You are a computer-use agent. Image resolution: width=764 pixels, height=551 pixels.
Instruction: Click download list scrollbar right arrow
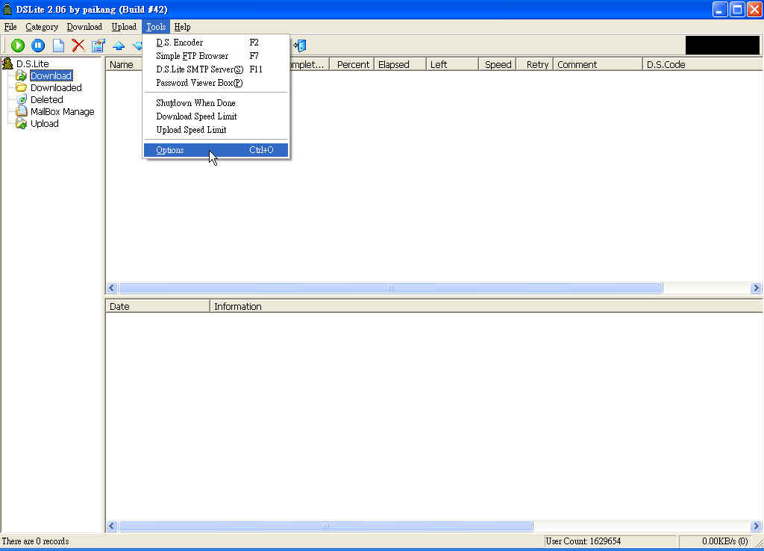tap(757, 287)
